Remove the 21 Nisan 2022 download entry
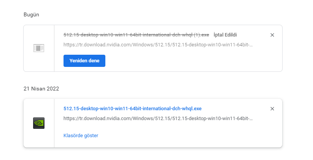 tap(272, 109)
